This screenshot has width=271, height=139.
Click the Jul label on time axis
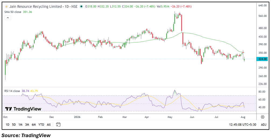click(x=216, y=117)
